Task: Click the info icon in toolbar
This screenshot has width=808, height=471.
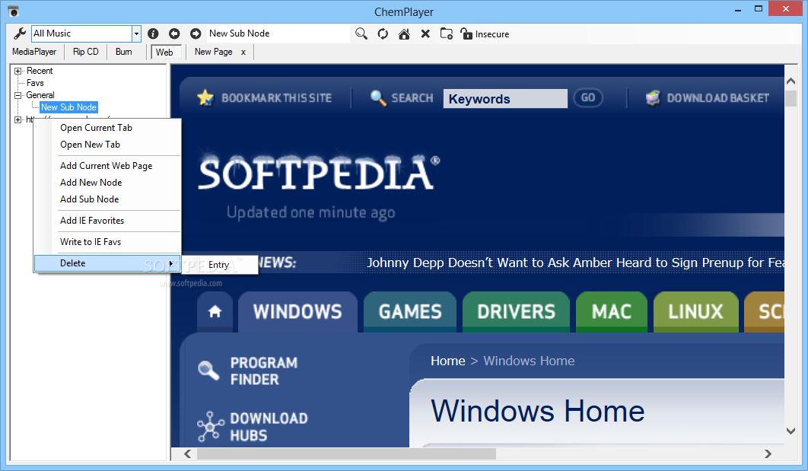Action: pyautogui.click(x=153, y=33)
